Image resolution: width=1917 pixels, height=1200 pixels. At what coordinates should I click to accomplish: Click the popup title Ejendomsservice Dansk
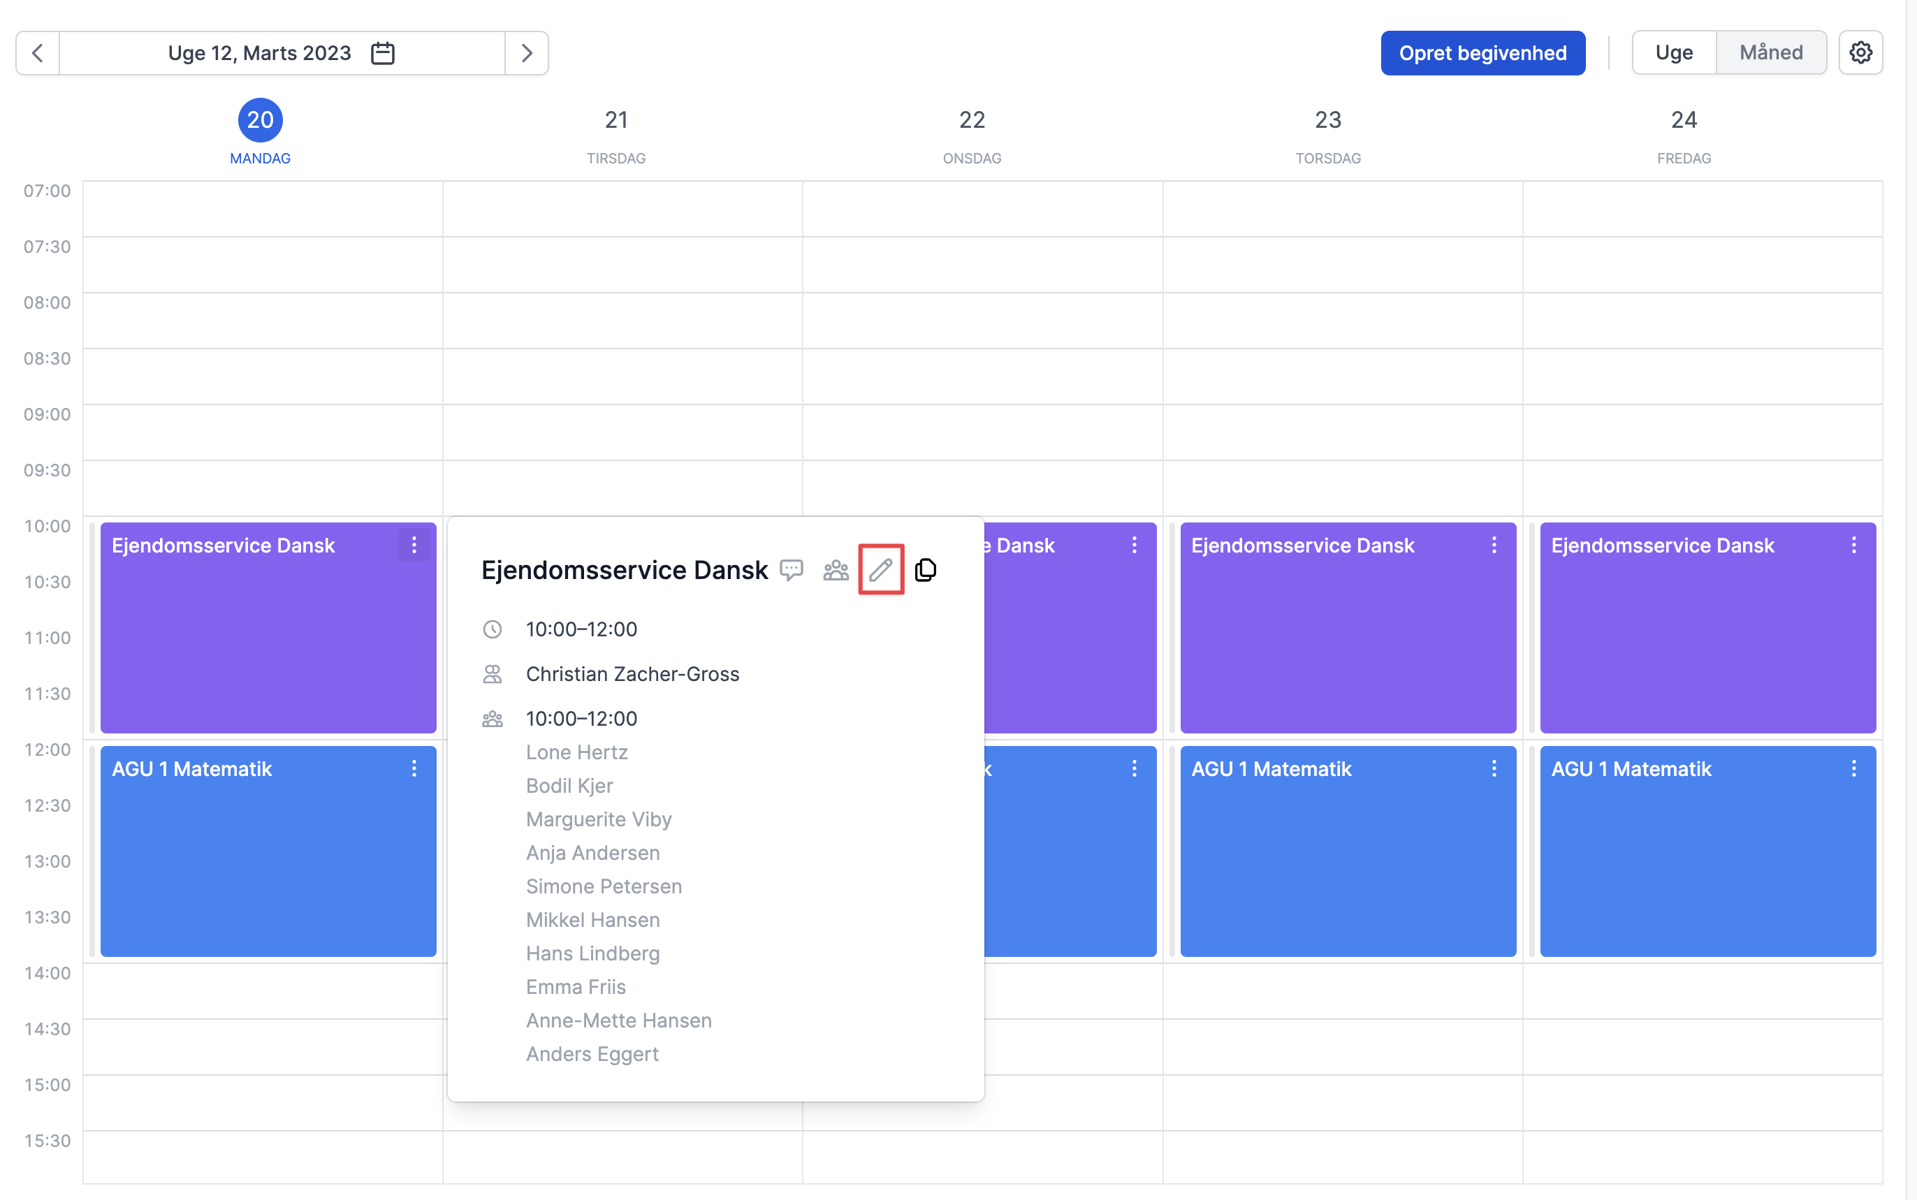(625, 570)
